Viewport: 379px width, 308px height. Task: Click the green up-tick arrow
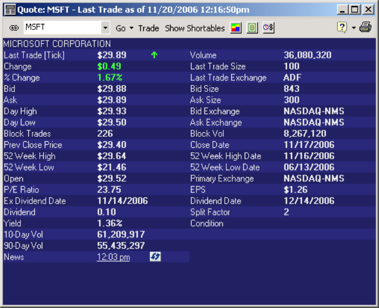155,55
